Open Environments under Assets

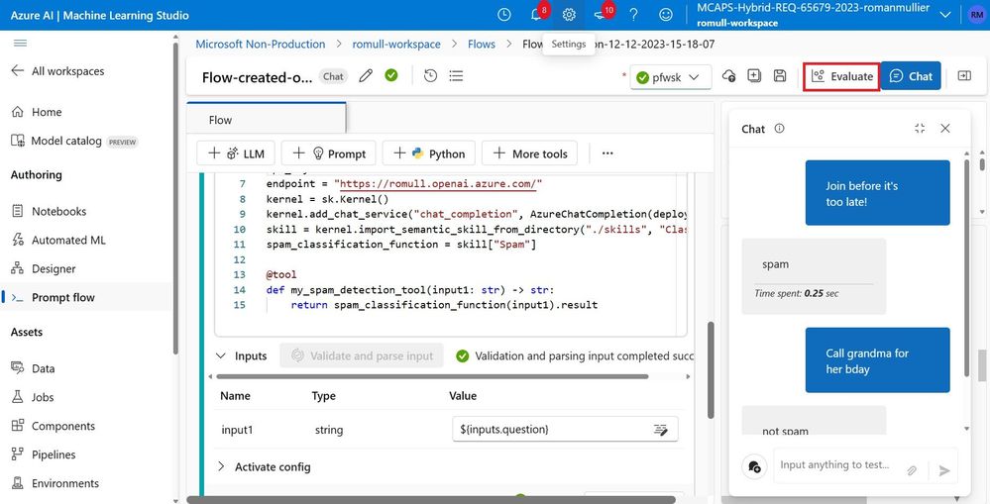(55, 483)
